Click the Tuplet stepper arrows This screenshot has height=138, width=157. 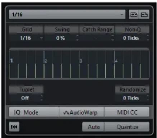42,98
